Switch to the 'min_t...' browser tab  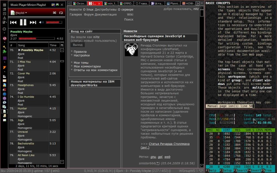point(111,3)
